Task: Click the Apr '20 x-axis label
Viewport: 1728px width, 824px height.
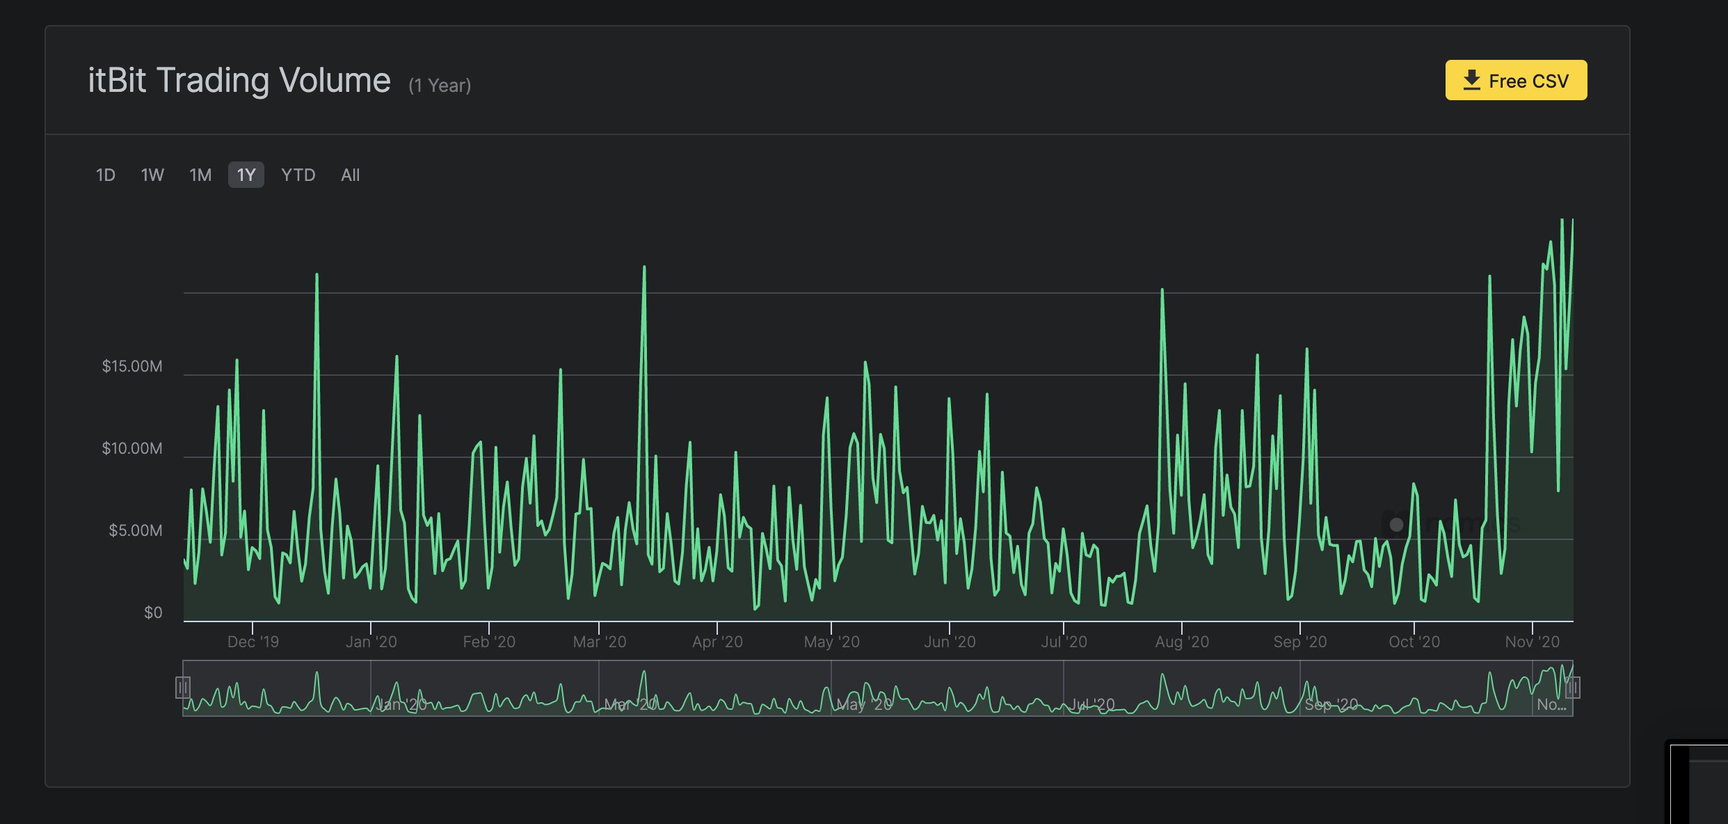Action: pos(717,642)
